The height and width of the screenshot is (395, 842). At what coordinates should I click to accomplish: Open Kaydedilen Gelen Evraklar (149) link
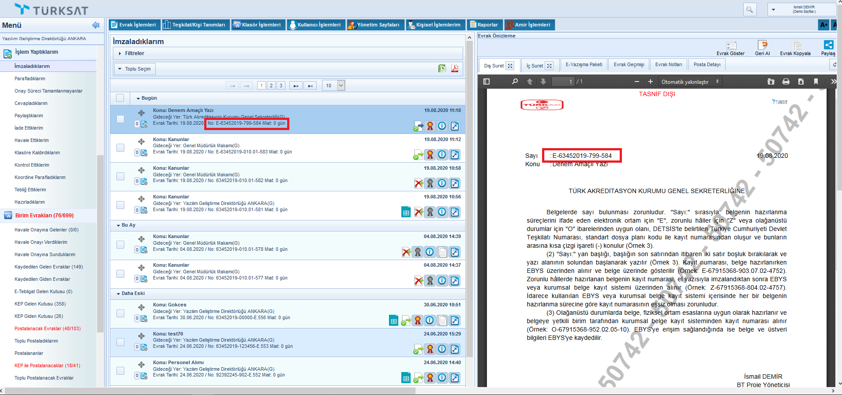pos(49,267)
